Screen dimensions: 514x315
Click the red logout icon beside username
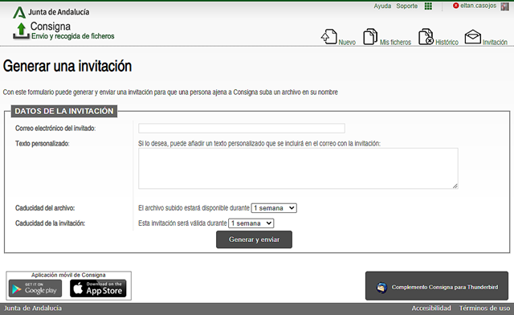[455, 6]
